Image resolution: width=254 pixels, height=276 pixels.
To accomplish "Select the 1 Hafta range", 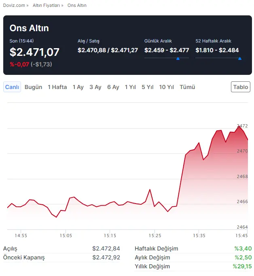I will tap(57, 87).
